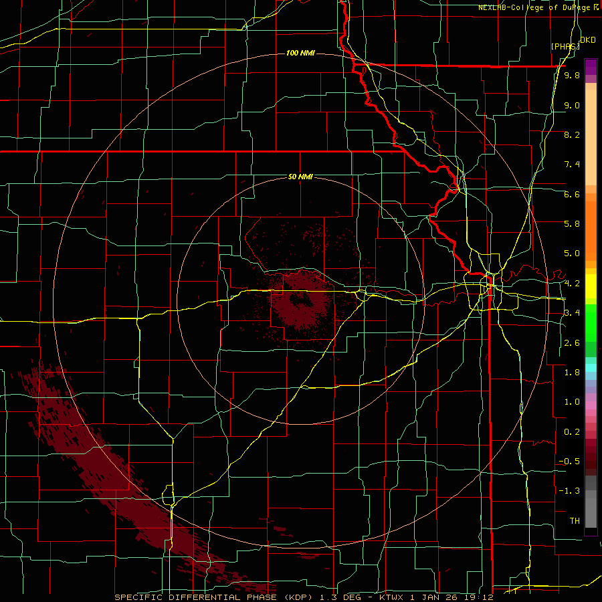Click the yellow segment of the color scale
This screenshot has width=602, height=602.
coord(591,286)
